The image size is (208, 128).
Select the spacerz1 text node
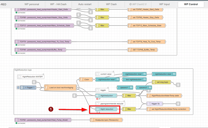point(125,87)
